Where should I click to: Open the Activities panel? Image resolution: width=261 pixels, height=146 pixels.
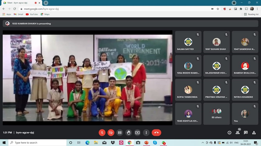tap(254, 132)
